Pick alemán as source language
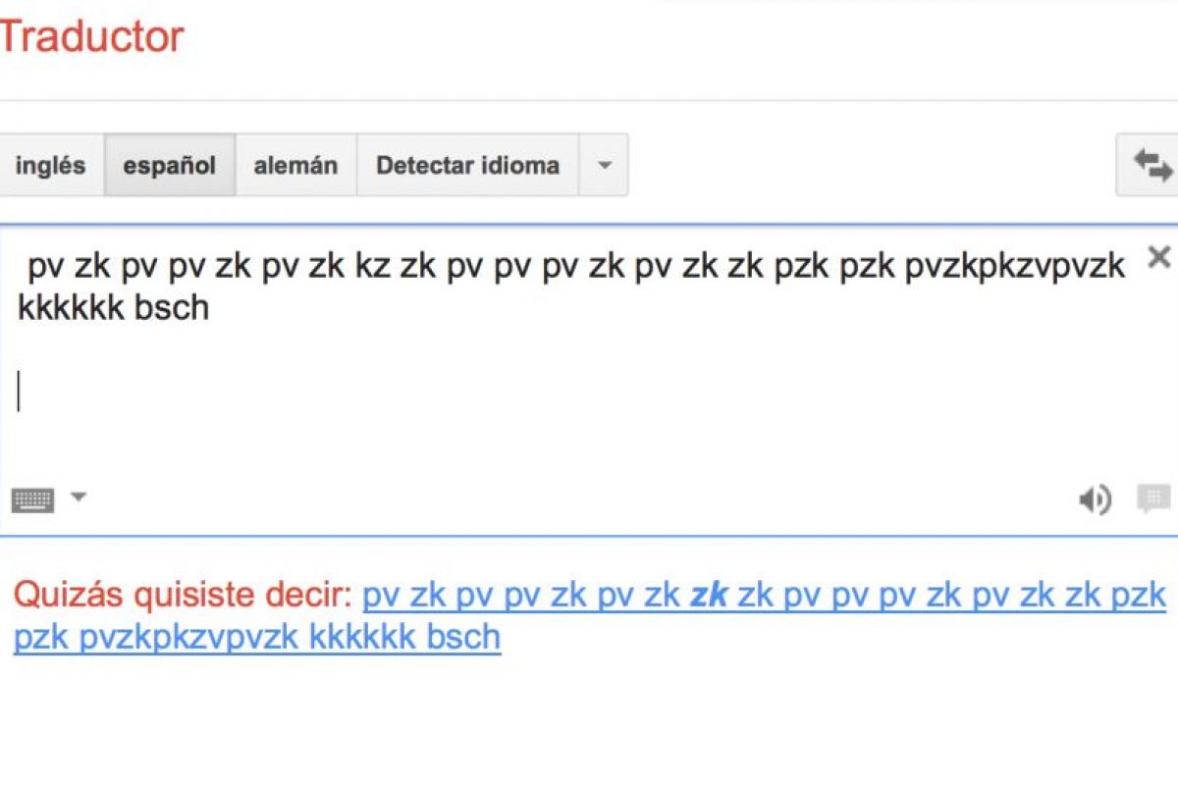The height and width of the screenshot is (785, 1178). coord(295,165)
